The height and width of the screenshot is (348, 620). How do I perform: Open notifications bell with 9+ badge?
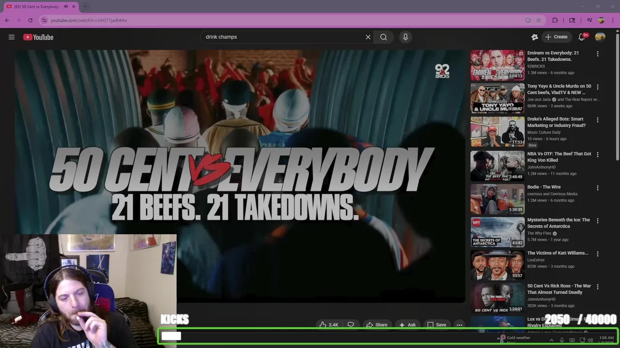point(582,37)
